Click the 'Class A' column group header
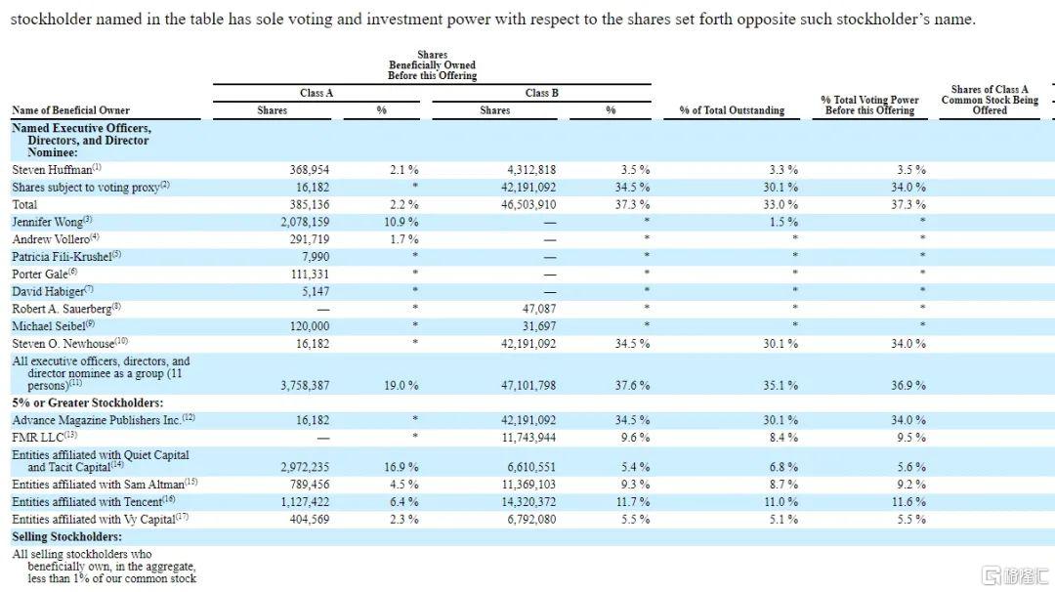The image size is (1055, 592). [316, 93]
